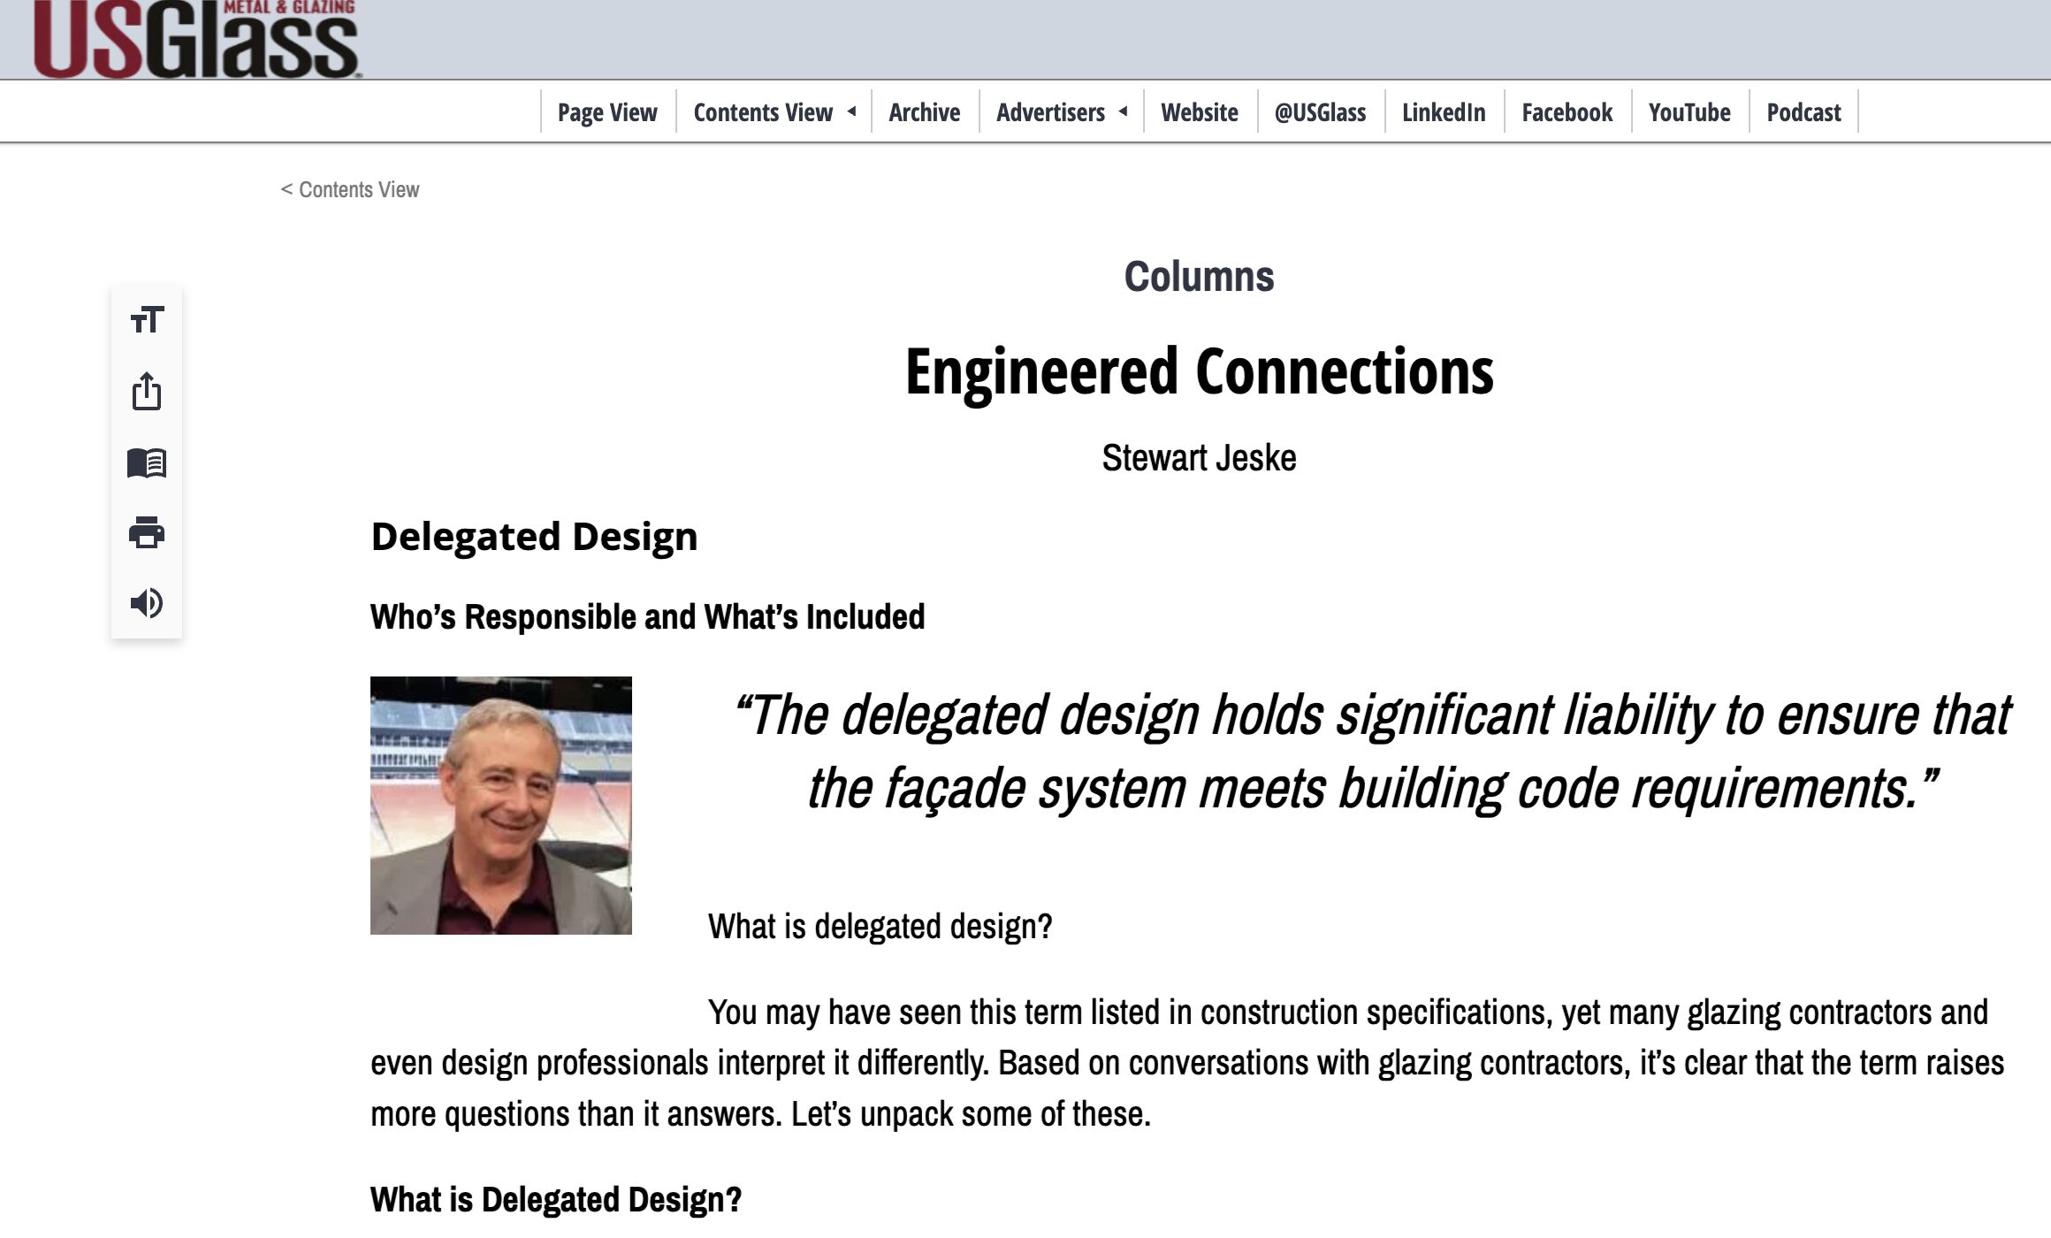The height and width of the screenshot is (1238, 2051).
Task: Open the Facebook link
Action: [1567, 112]
